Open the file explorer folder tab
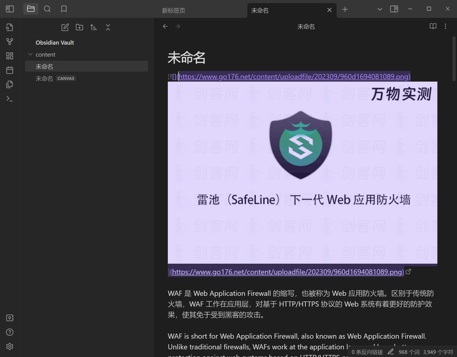457x357 pixels. tap(31, 9)
